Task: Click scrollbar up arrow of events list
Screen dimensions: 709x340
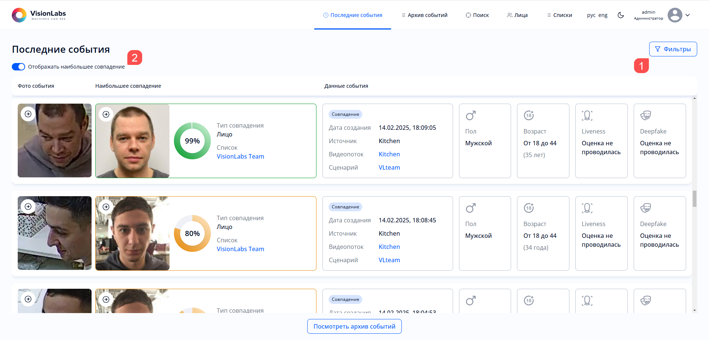Action: coord(695,98)
